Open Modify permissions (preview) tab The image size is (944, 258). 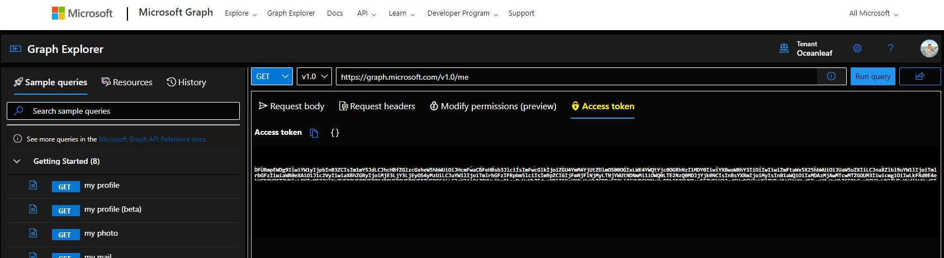[493, 106]
